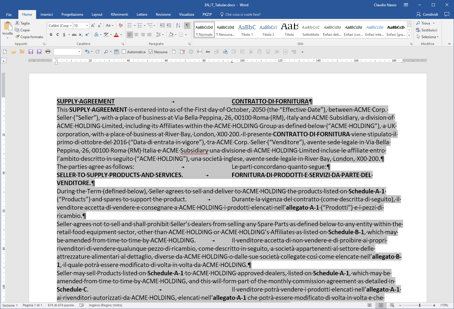Open the File menu
Image resolution: width=454 pixels, height=309 pixels.
[x=9, y=14]
